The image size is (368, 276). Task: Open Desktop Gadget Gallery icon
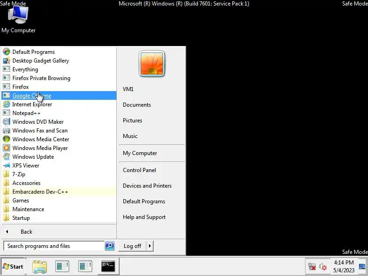6,61
